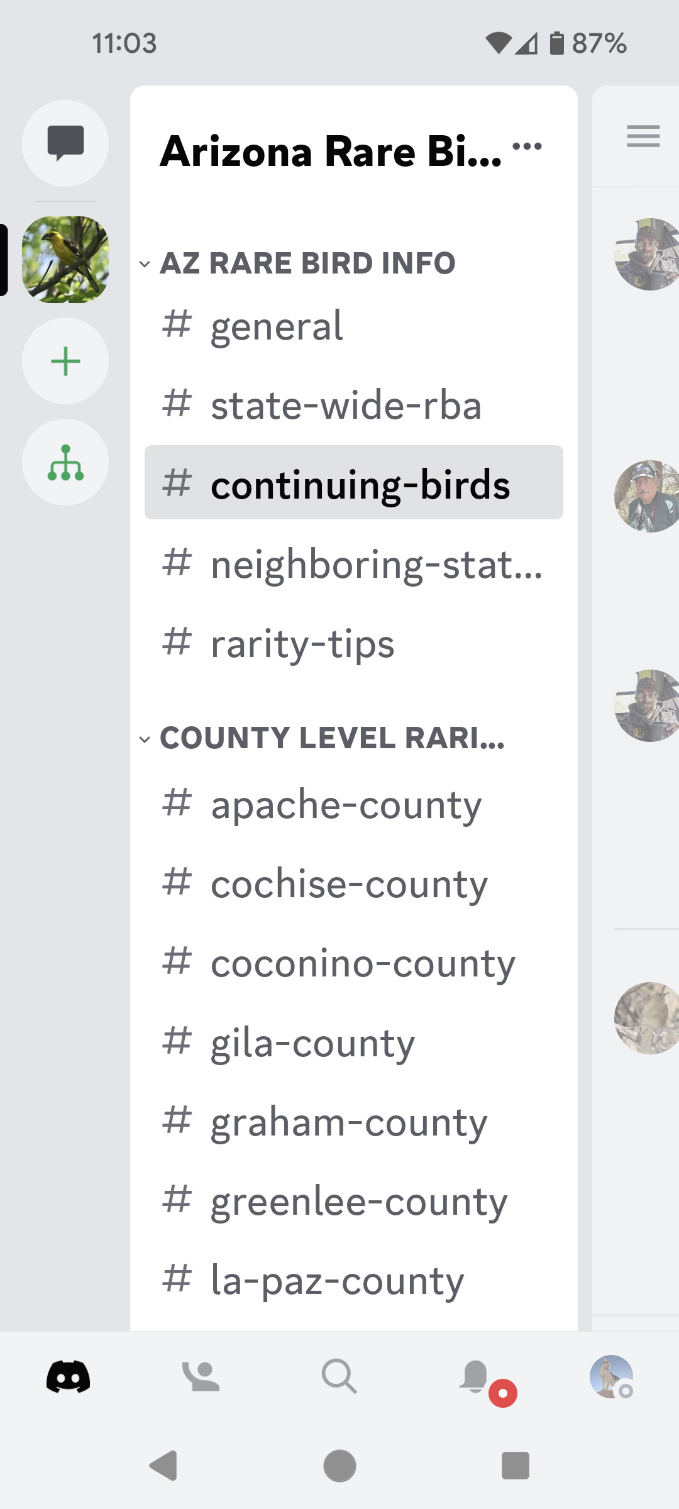Tap your profile avatar in bottom bar

(x=610, y=1377)
